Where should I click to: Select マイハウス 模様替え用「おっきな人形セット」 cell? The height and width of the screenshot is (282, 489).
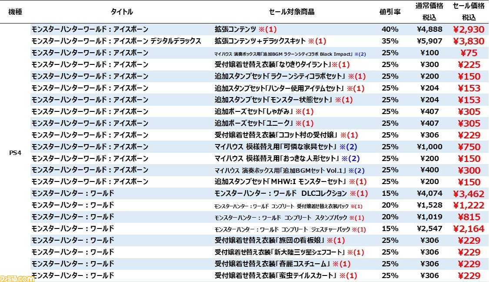[x=287, y=158]
